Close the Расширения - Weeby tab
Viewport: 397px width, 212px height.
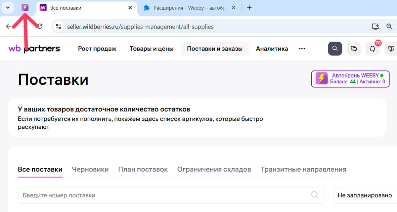tap(234, 8)
